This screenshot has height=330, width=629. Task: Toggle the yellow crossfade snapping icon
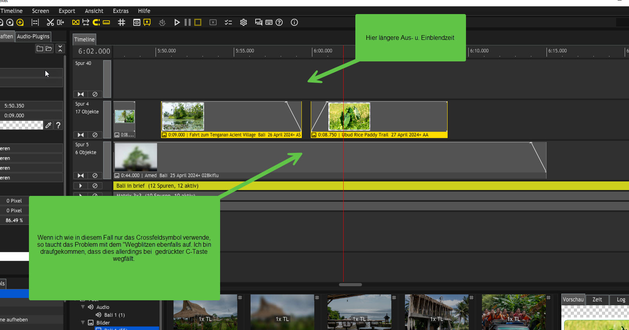click(x=76, y=22)
